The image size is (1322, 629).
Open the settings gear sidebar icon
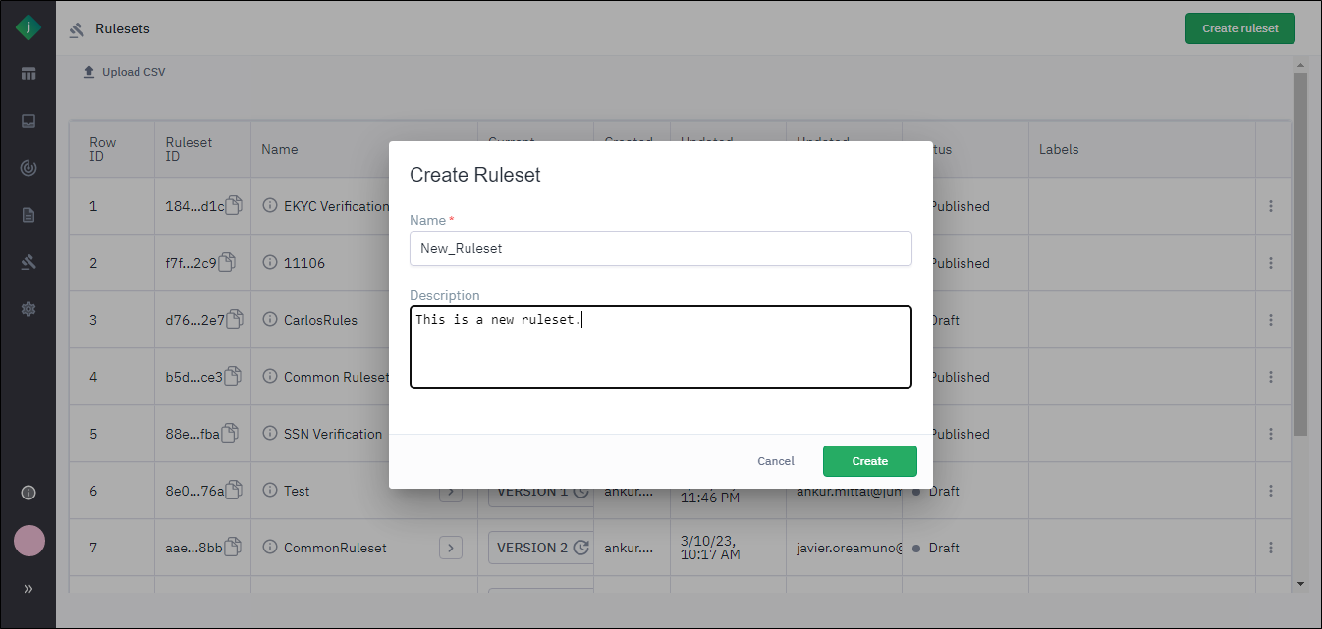[x=28, y=309]
